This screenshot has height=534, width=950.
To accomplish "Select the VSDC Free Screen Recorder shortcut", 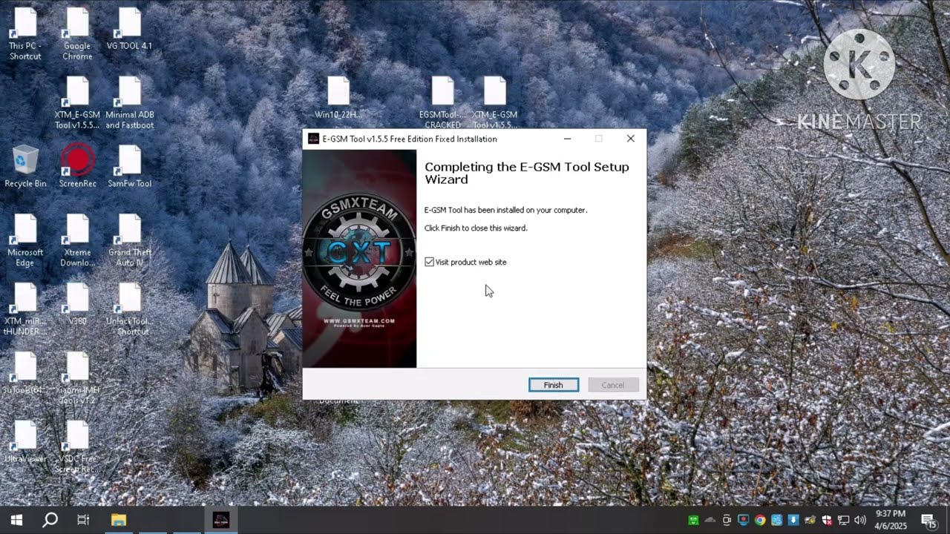I will [x=77, y=447].
